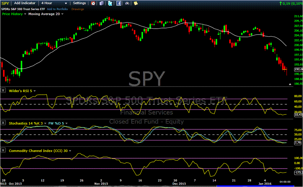Expand the CCI 30 dropdown arrow
Viewport: 303px width, 187px height.
pos(70,151)
